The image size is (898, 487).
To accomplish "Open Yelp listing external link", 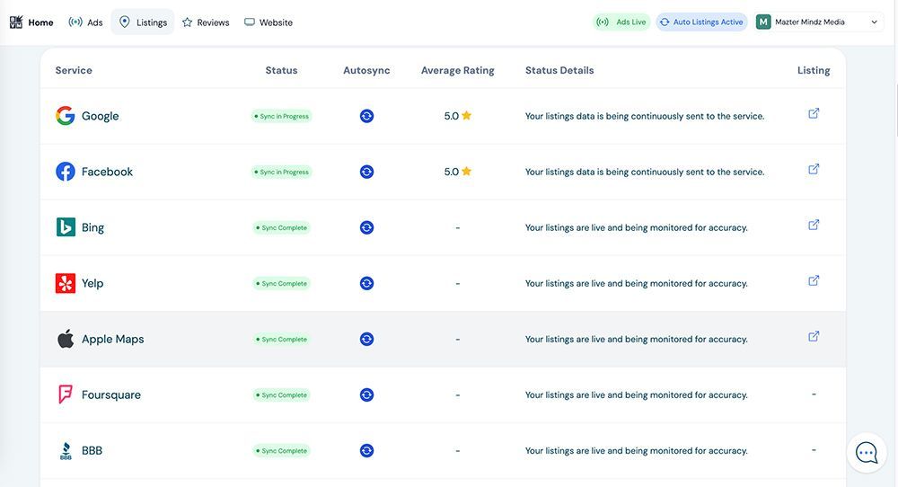I will pos(814,280).
